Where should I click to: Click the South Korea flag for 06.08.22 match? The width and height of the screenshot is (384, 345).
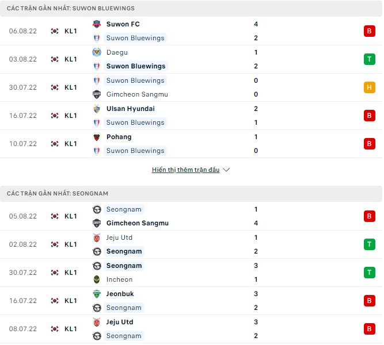tap(55, 31)
